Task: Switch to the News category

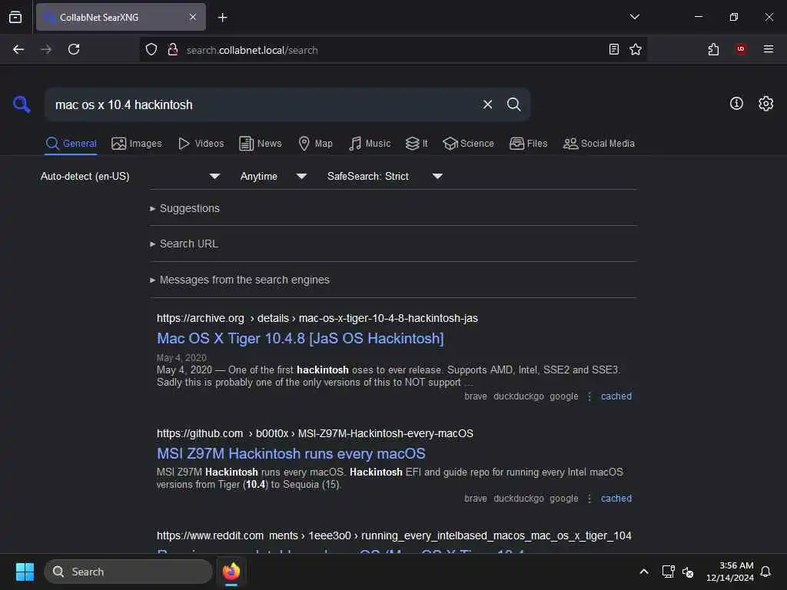Action: click(260, 144)
